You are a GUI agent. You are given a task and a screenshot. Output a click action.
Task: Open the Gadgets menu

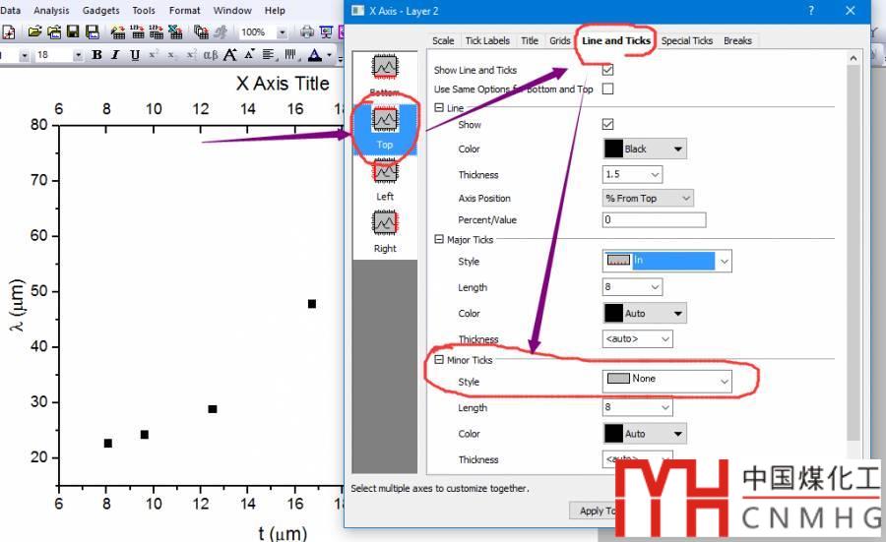click(x=100, y=10)
